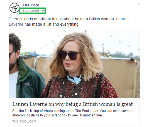Viewport: 149px width, 127px height.
Task: Open The Pool circular logo avatar
Action: point(14,8)
